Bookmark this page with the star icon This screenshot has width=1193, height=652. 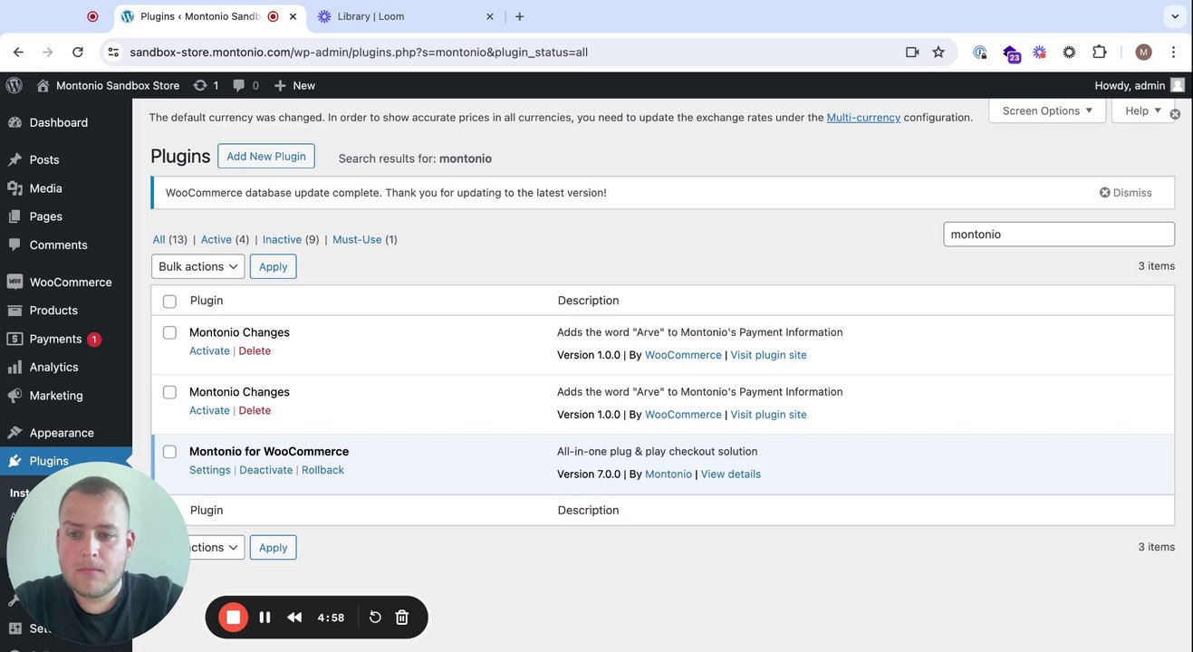938,53
